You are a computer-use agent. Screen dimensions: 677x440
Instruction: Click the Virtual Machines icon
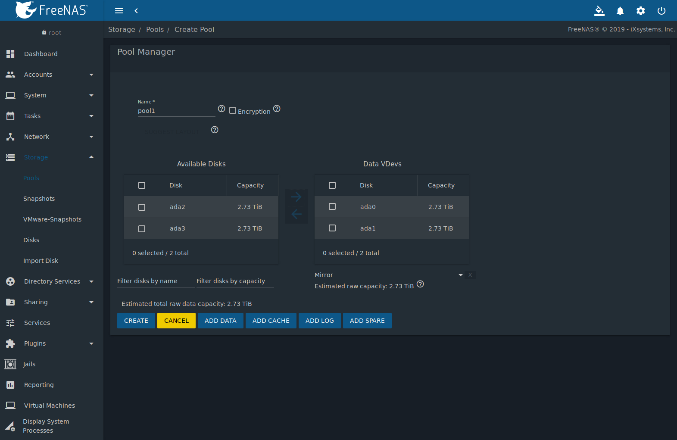[x=10, y=406]
